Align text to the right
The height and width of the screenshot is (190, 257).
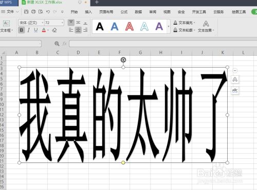(85, 30)
